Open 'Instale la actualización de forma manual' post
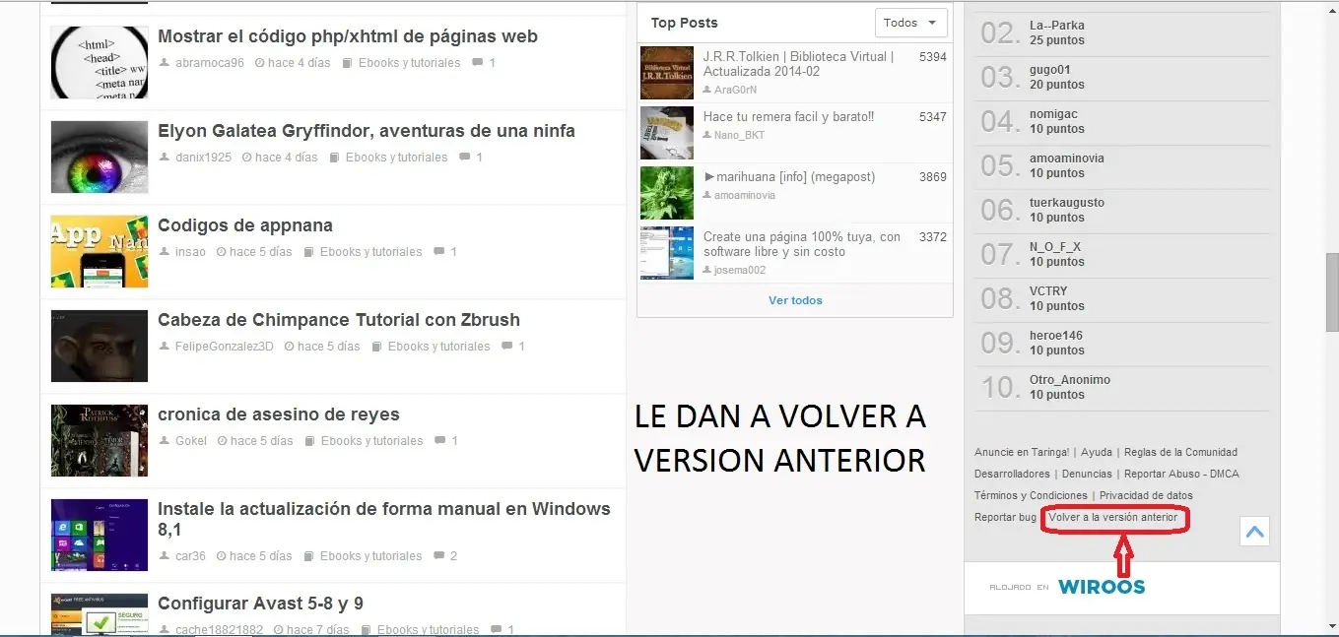The image size is (1339, 637). click(384, 519)
